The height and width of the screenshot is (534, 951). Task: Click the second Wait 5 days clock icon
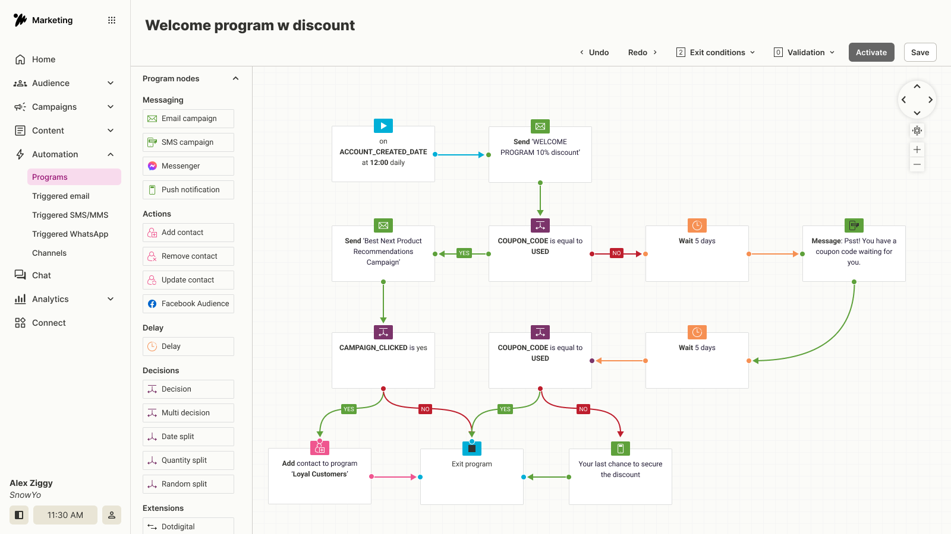697,332
